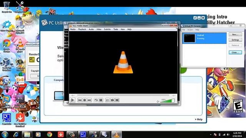
Task: Open the FS purple desktop shortcut
Action: coord(20,101)
